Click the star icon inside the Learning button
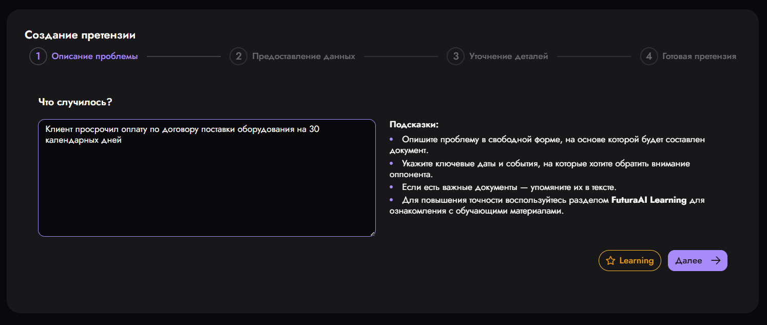 (x=610, y=260)
